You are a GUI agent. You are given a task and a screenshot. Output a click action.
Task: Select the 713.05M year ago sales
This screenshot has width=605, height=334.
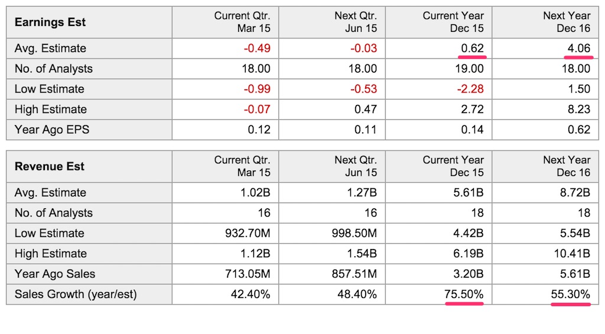tap(248, 274)
